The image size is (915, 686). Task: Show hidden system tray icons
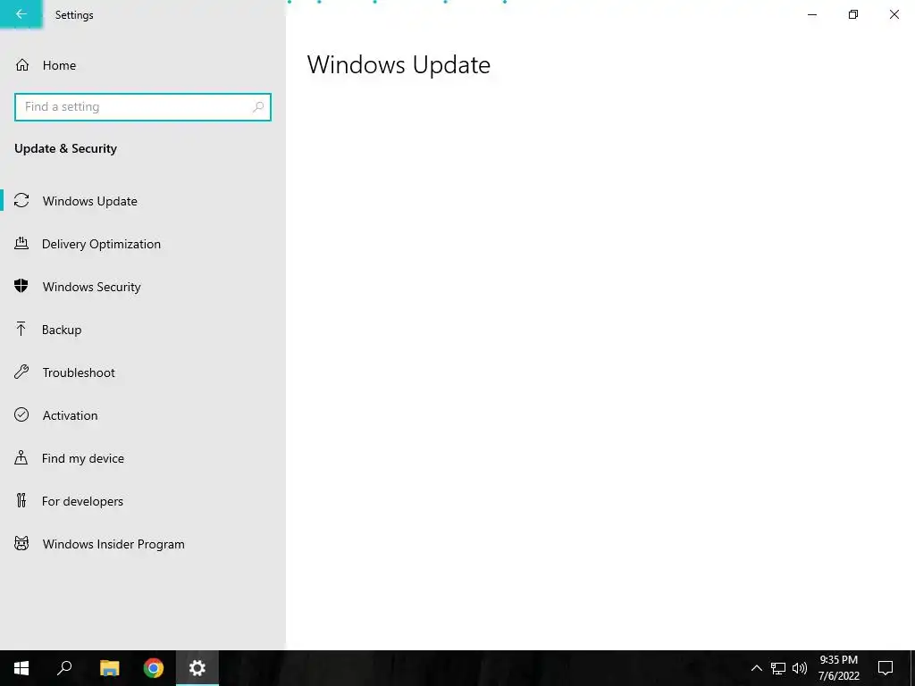[x=756, y=668]
